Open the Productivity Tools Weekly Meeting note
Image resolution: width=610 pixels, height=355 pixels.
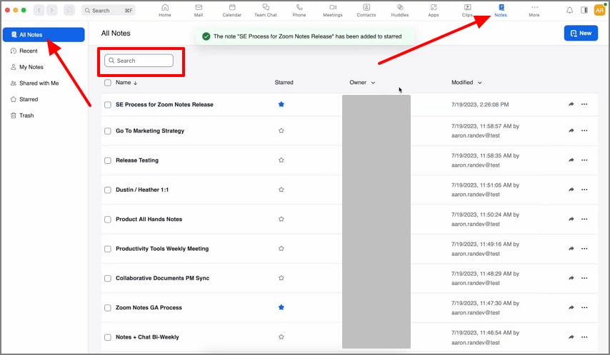(x=162, y=249)
